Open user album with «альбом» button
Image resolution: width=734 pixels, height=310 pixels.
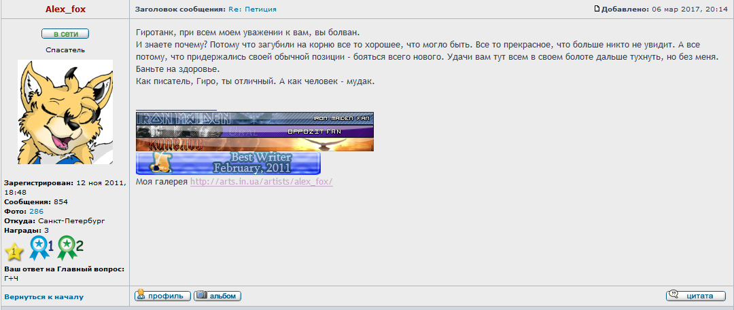pos(217,296)
